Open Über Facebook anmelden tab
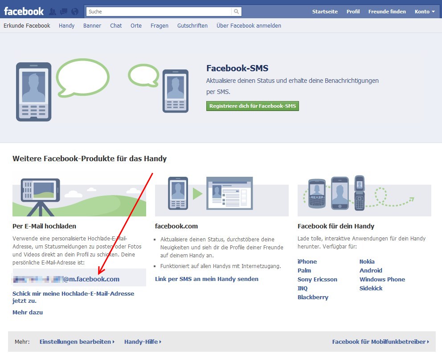Image resolution: width=442 pixels, height=354 pixels. click(249, 26)
